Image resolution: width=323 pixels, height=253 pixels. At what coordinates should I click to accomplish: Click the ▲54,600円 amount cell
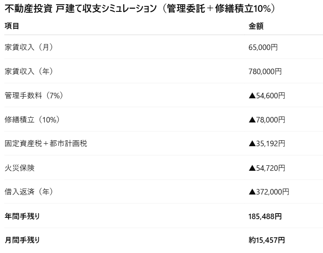click(267, 96)
